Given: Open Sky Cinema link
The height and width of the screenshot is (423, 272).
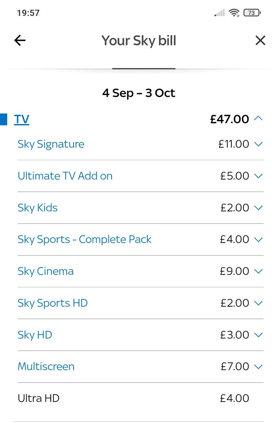Looking at the screenshot, I should click(x=45, y=271).
